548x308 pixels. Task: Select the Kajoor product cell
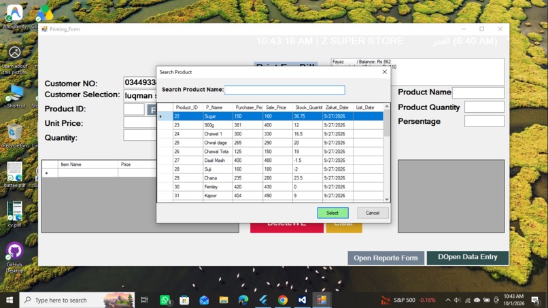coord(218,195)
